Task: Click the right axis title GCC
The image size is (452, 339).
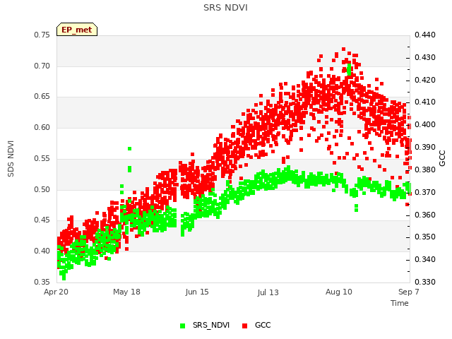Action: pyautogui.click(x=442, y=158)
